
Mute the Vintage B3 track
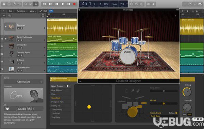(x=18, y=48)
